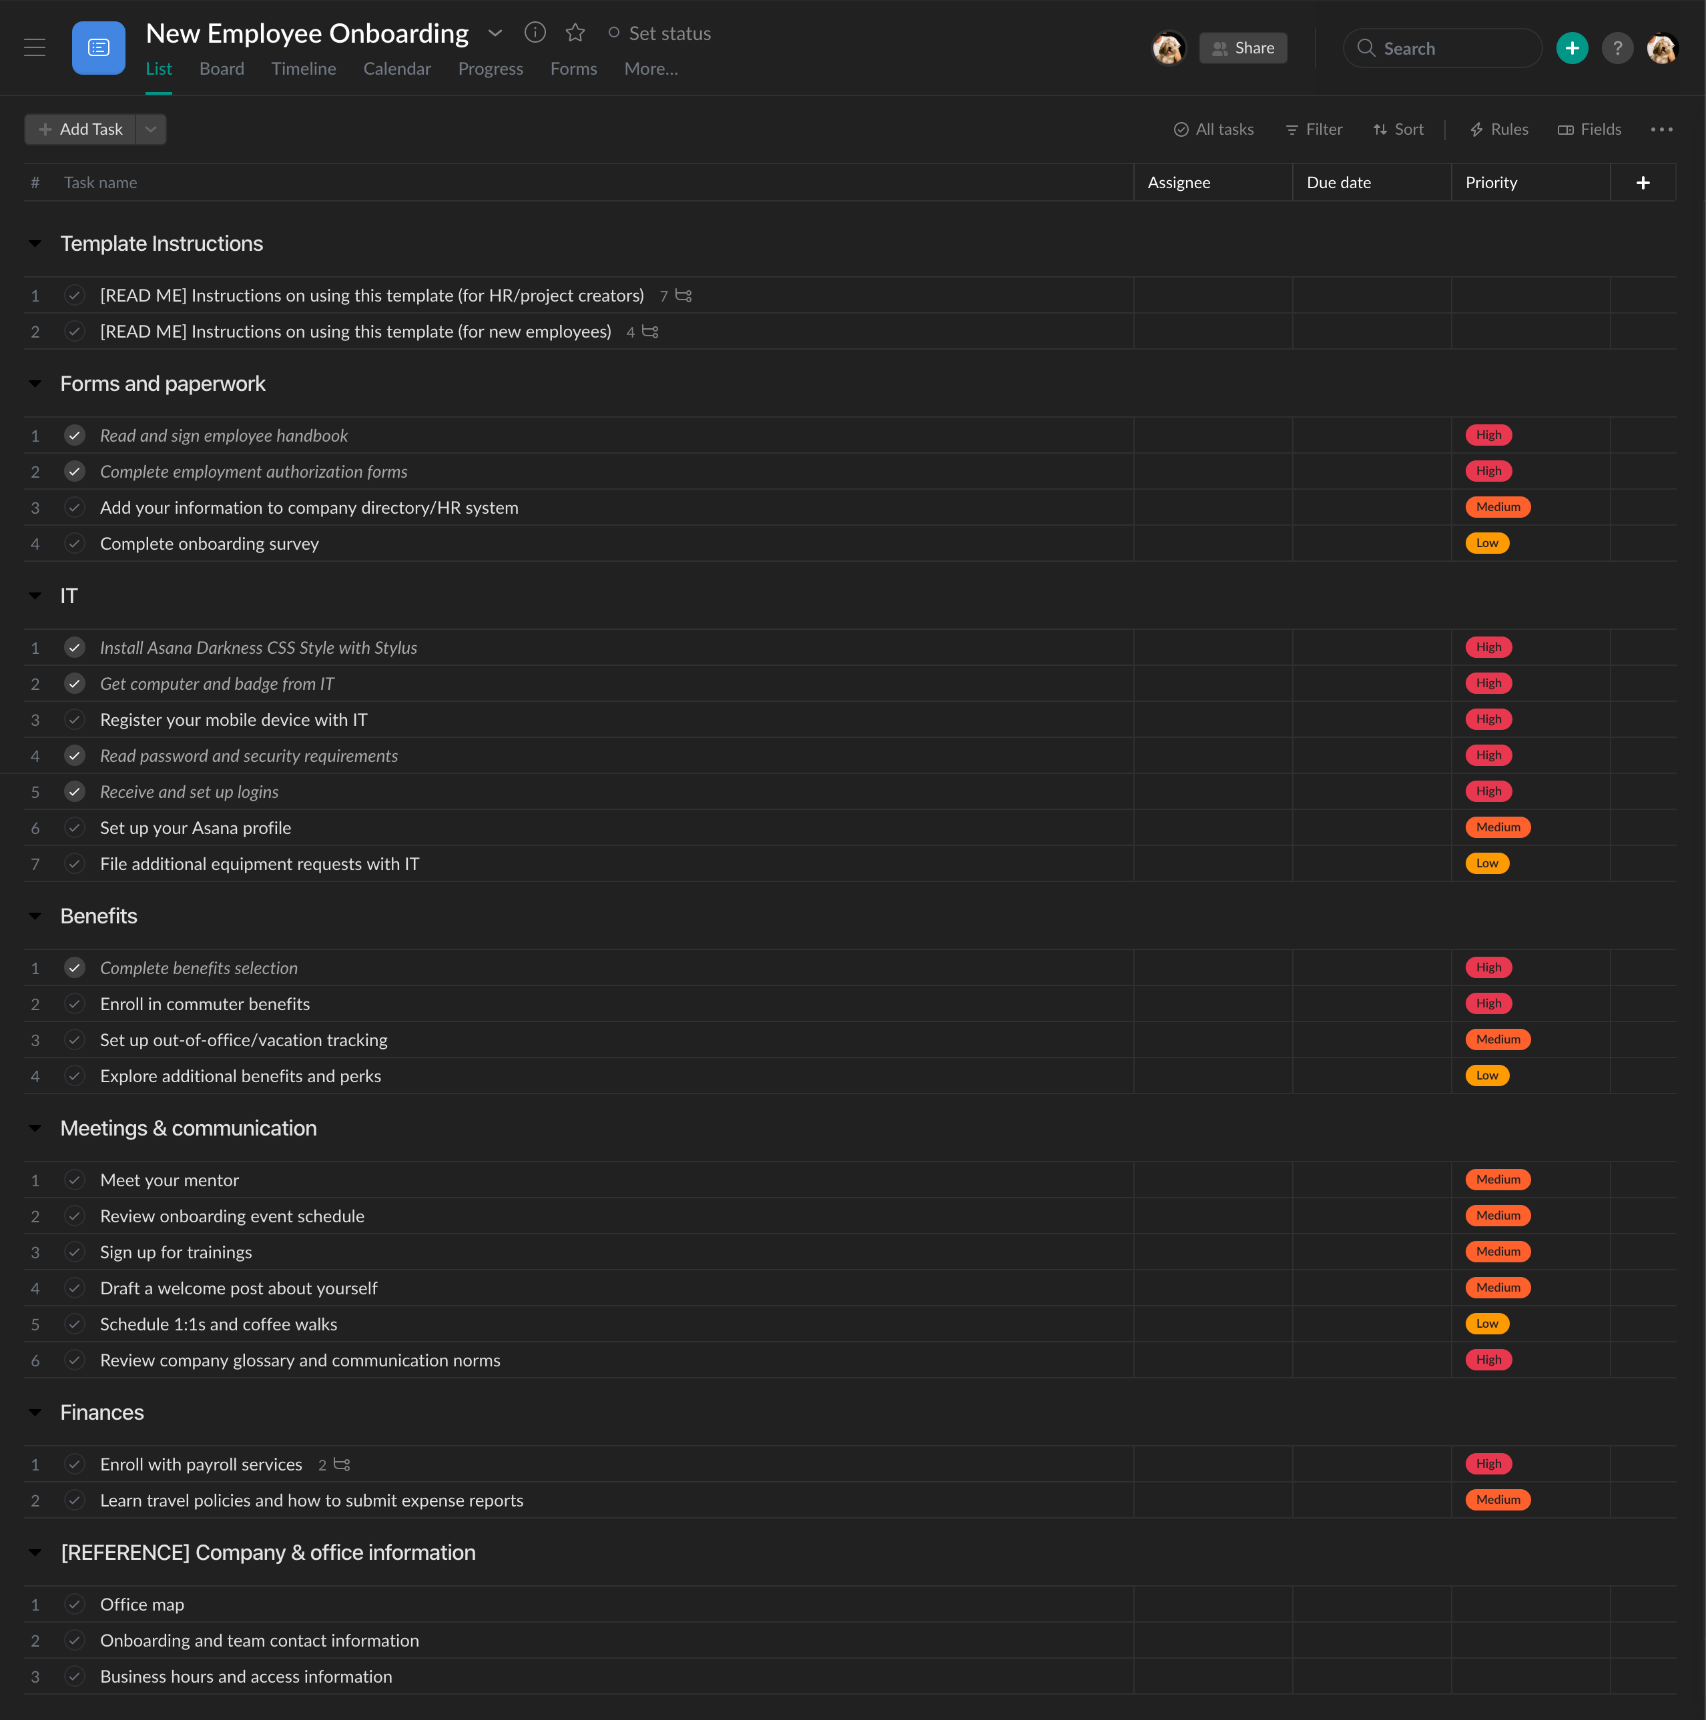The image size is (1706, 1720).
Task: Switch to the Timeline tab
Action: pyautogui.click(x=304, y=69)
